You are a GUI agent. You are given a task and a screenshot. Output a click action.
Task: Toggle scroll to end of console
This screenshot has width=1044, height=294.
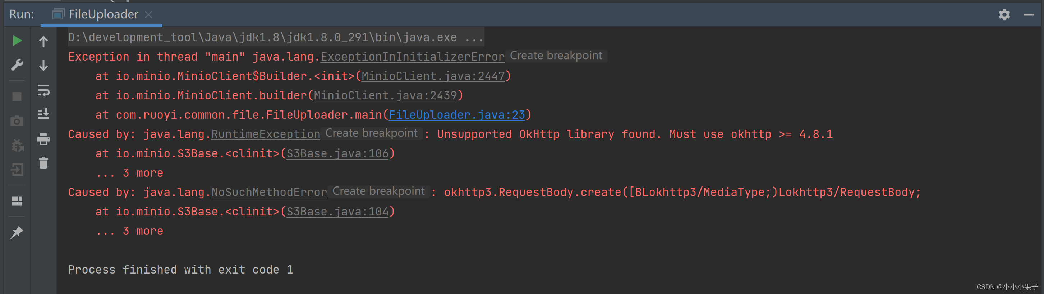coord(43,114)
